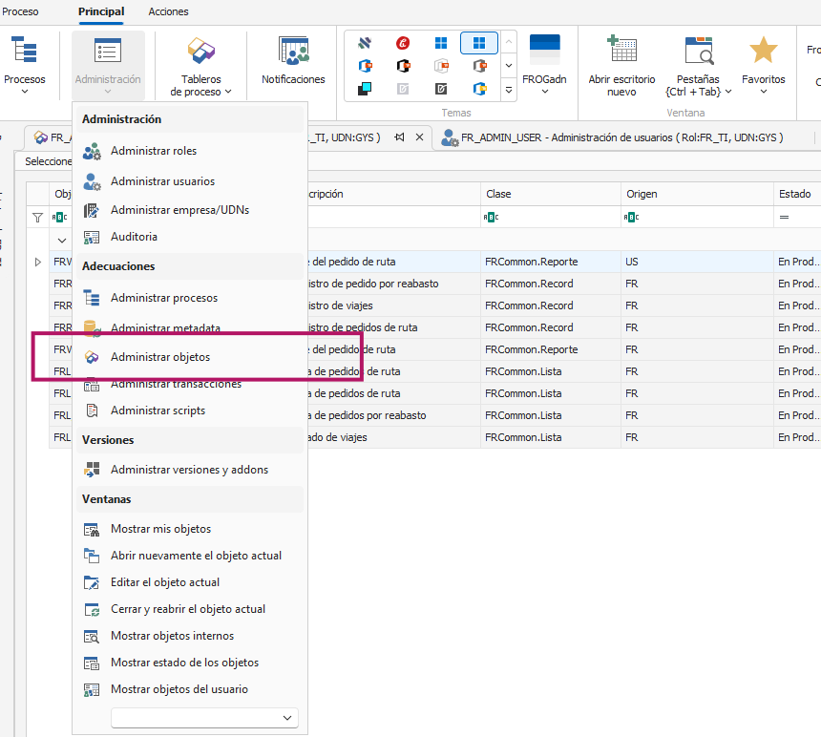
Task: Switch to the Acciones ribbon tab
Action: [x=168, y=11]
